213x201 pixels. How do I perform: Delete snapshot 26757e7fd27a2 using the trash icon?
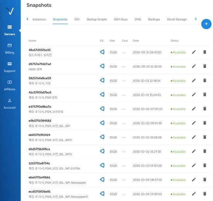pos(205,66)
